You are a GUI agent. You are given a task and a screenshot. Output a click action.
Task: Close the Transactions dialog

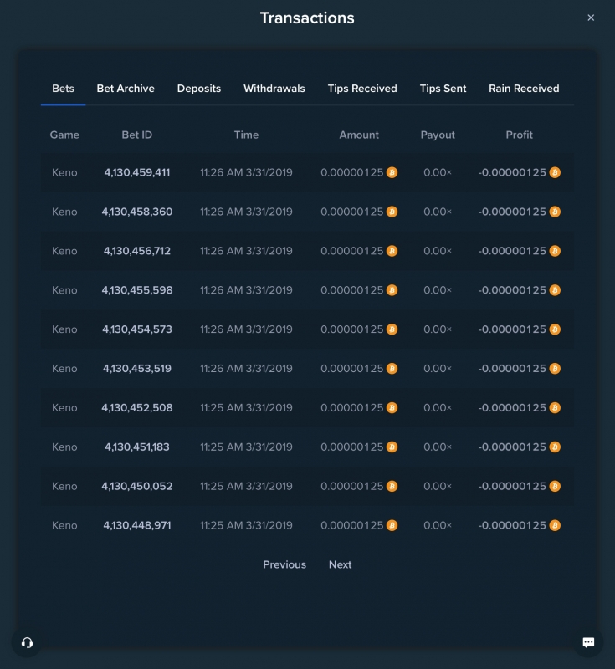pyautogui.click(x=591, y=18)
